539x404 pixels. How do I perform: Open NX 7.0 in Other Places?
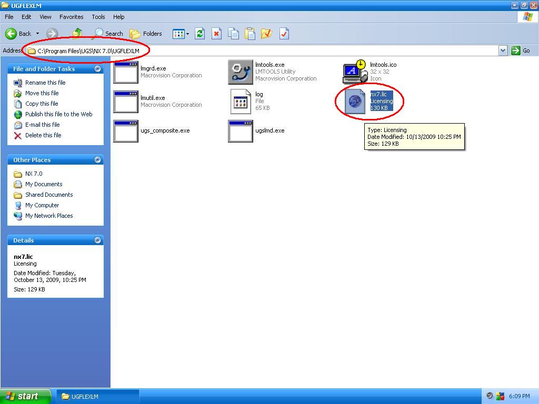34,174
